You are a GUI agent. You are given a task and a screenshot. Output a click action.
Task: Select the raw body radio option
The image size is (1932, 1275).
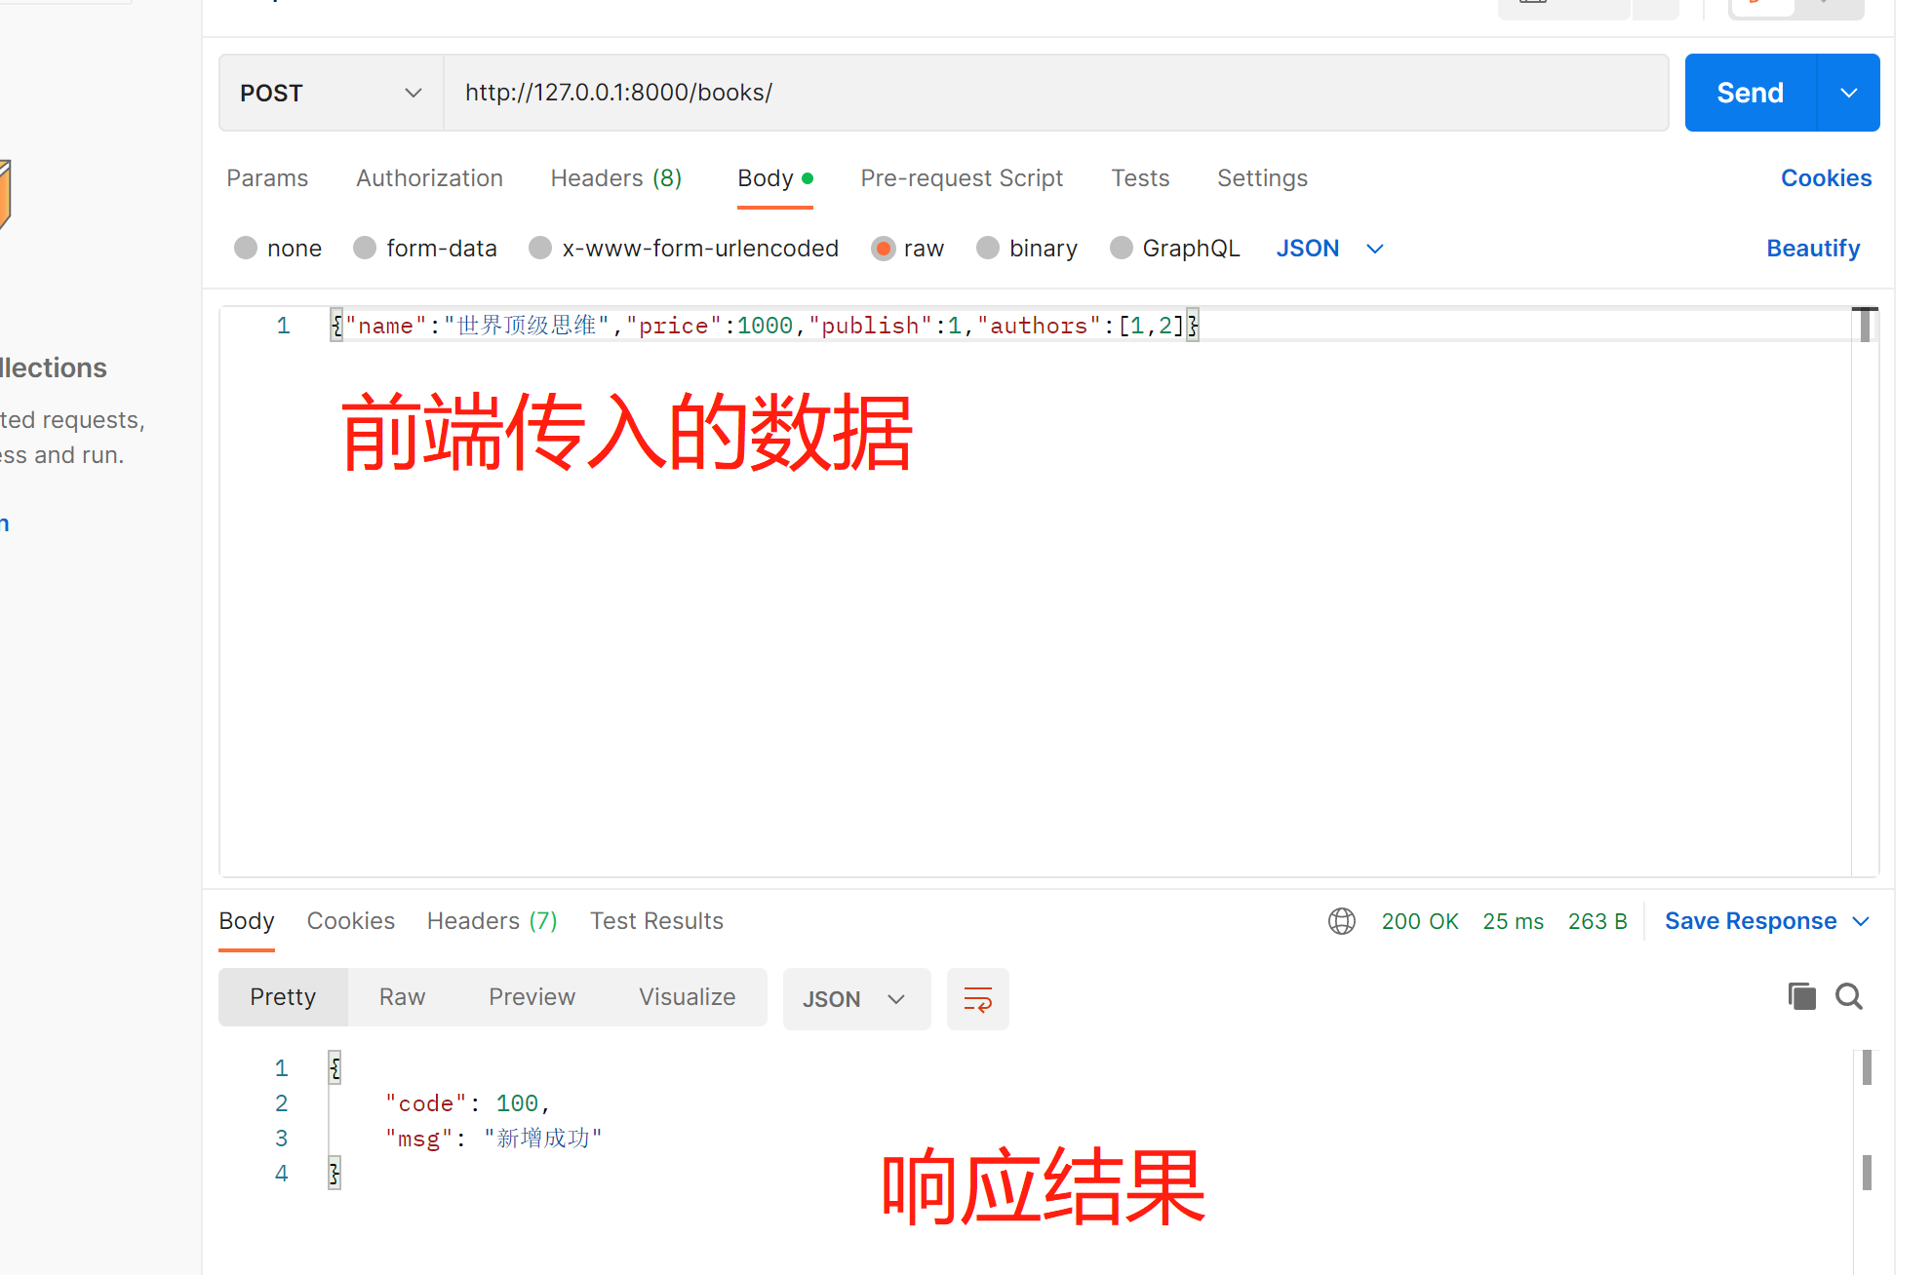[884, 249]
